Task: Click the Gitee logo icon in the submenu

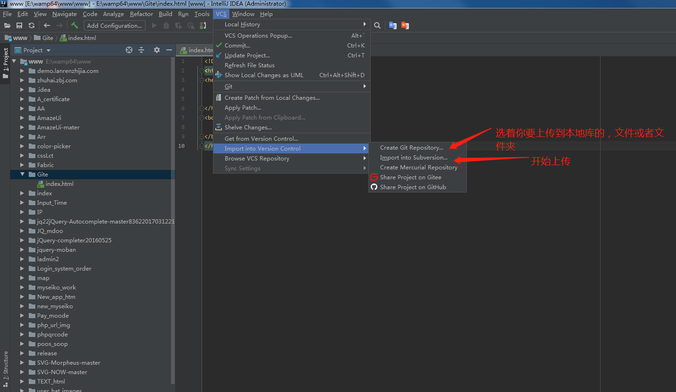Action: pyautogui.click(x=374, y=177)
